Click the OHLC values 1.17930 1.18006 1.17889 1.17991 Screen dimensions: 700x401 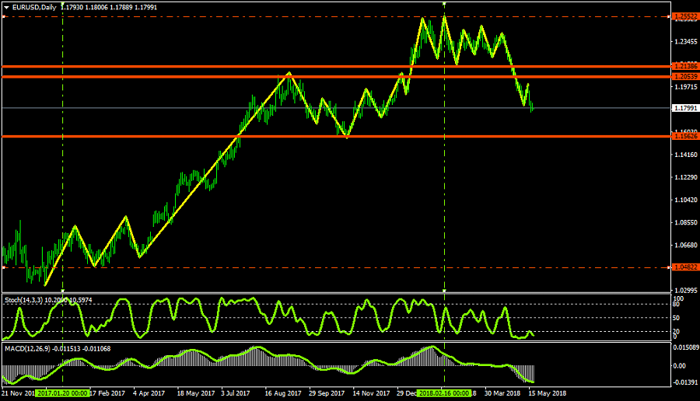[x=108, y=7]
